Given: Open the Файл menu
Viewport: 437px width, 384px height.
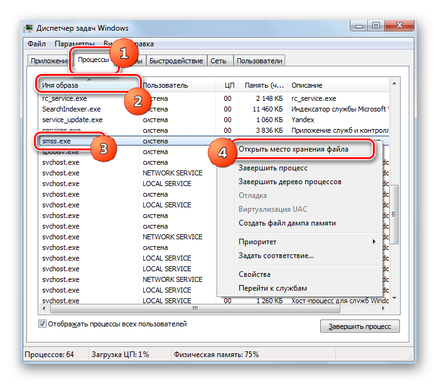Looking at the screenshot, I should (x=36, y=44).
